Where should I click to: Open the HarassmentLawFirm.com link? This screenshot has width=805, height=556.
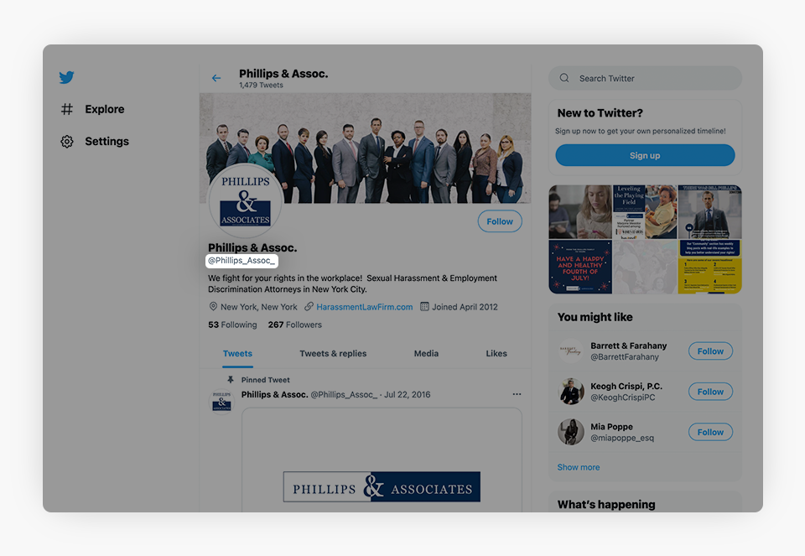(364, 307)
